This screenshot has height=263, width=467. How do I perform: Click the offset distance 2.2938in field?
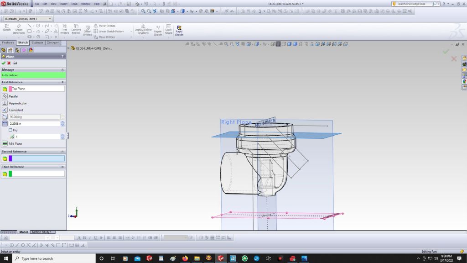(35, 123)
